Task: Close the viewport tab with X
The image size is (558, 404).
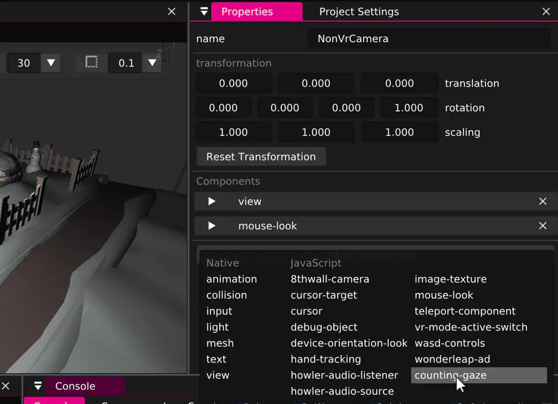Action: [x=172, y=12]
